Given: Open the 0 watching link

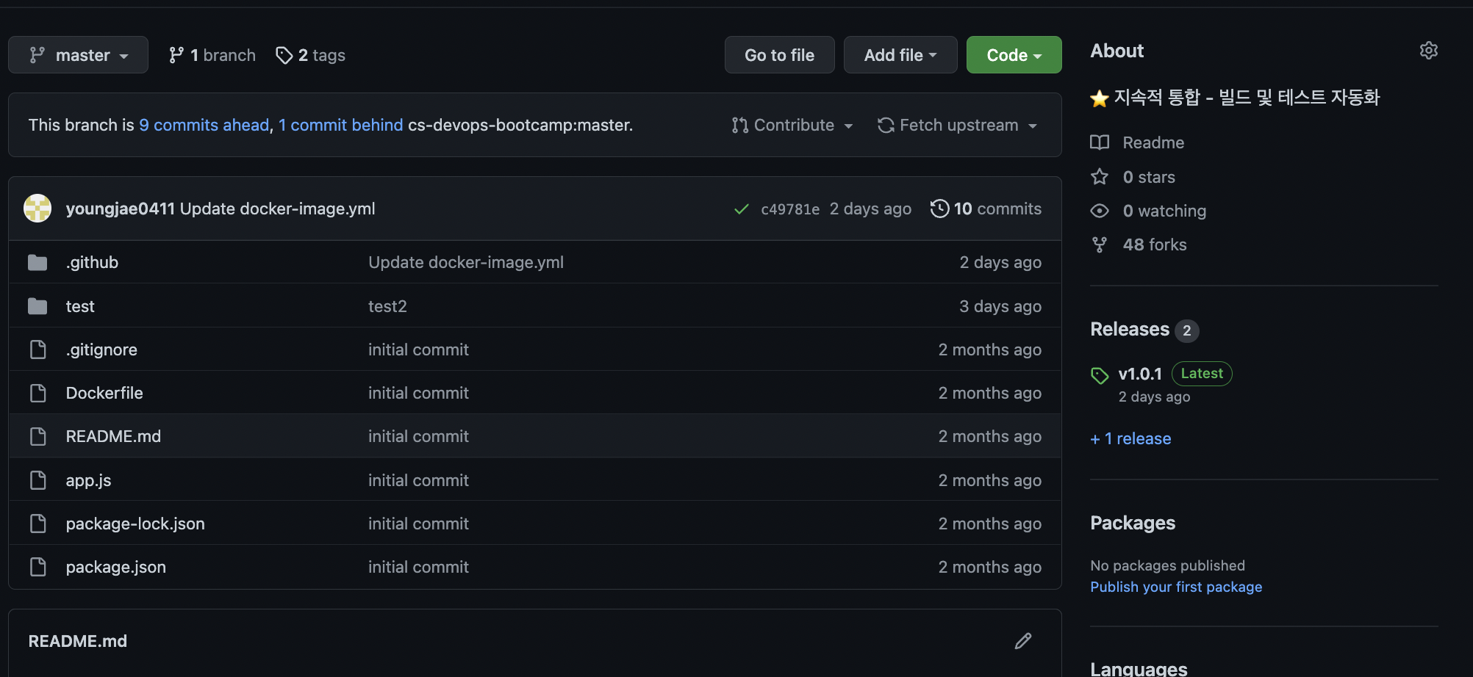Looking at the screenshot, I should click(x=1164, y=211).
